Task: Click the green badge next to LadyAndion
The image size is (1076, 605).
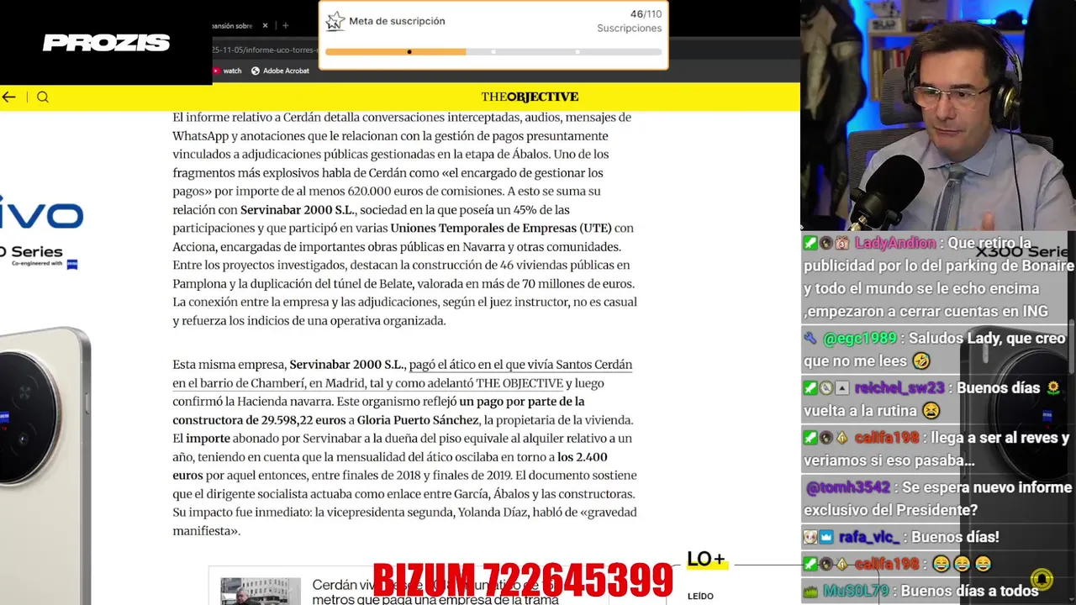Action: tap(810, 243)
